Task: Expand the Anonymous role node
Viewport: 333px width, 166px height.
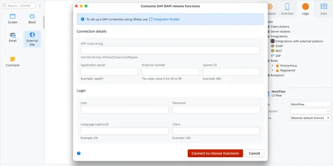Action: click(273, 66)
